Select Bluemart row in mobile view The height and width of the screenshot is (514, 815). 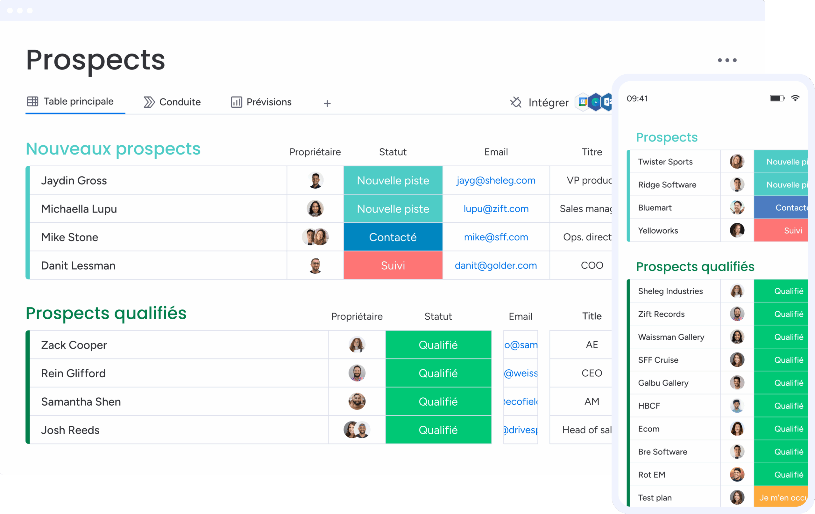click(718, 207)
